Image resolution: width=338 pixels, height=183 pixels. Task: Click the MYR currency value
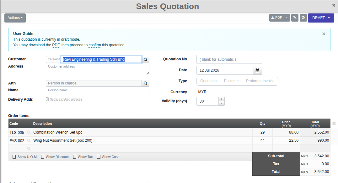pyautogui.click(x=202, y=92)
